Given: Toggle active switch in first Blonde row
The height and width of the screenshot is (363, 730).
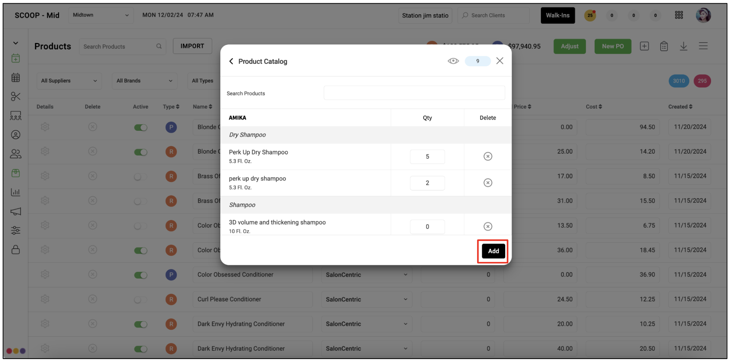Looking at the screenshot, I should point(141,127).
